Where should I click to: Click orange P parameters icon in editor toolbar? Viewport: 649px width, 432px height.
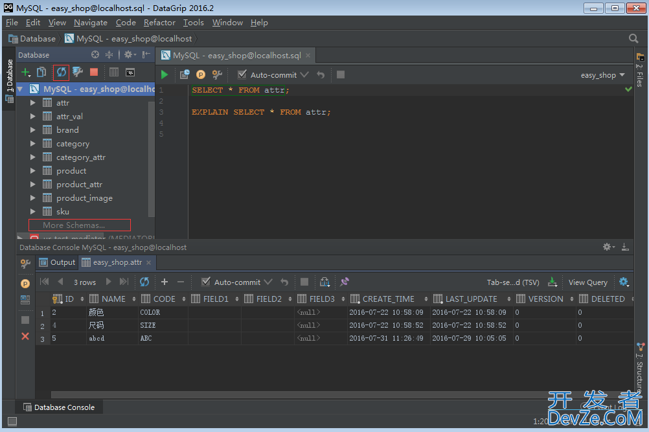(x=201, y=74)
